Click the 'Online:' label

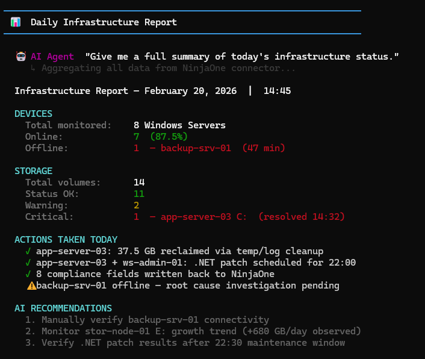[44, 137]
